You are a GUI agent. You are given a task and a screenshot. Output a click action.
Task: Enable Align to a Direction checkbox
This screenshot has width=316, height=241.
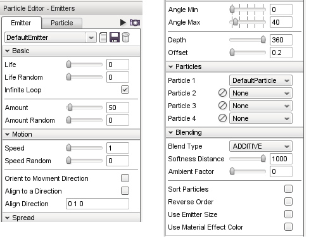coord(125,191)
